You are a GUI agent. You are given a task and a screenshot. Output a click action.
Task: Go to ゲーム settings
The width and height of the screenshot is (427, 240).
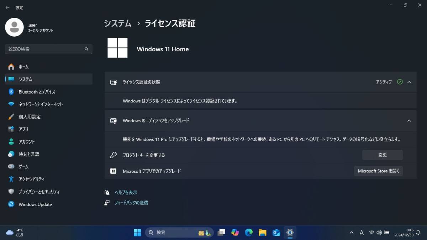[49, 166]
